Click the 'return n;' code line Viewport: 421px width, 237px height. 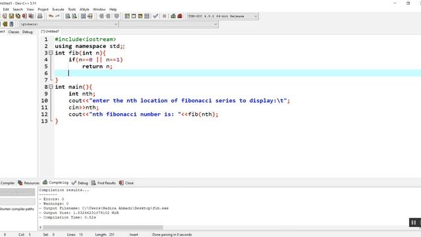[97, 66]
